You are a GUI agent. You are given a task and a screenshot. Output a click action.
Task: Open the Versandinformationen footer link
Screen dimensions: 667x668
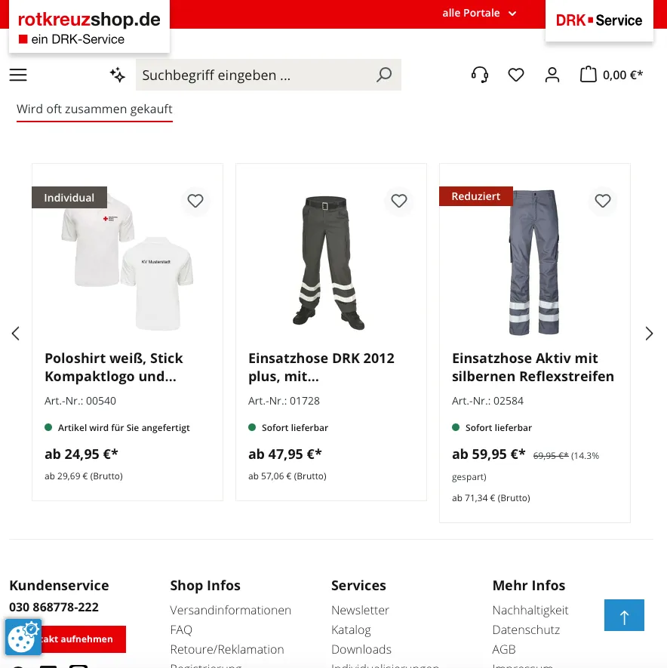pyautogui.click(x=230, y=610)
